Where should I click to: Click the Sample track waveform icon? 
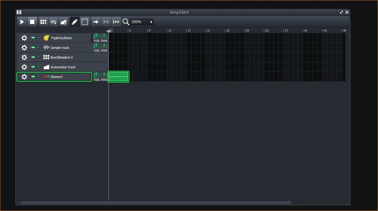tap(46, 48)
